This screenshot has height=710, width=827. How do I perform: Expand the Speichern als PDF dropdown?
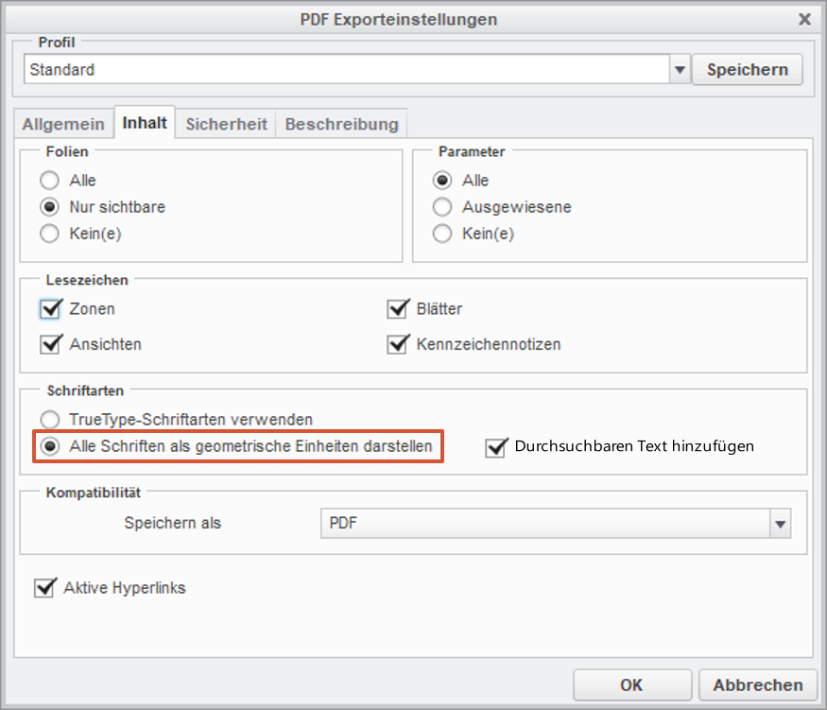pos(780,523)
